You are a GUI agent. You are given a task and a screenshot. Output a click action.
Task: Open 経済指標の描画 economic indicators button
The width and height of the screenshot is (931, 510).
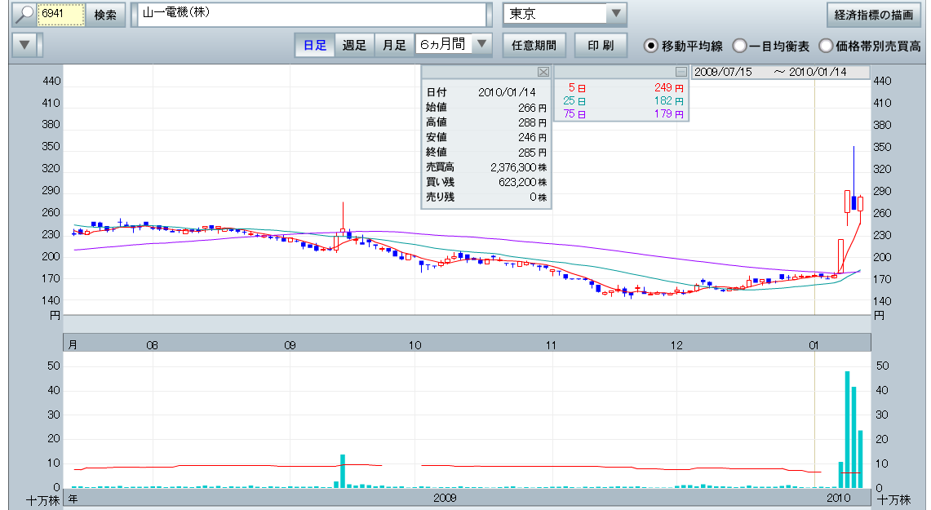(873, 15)
